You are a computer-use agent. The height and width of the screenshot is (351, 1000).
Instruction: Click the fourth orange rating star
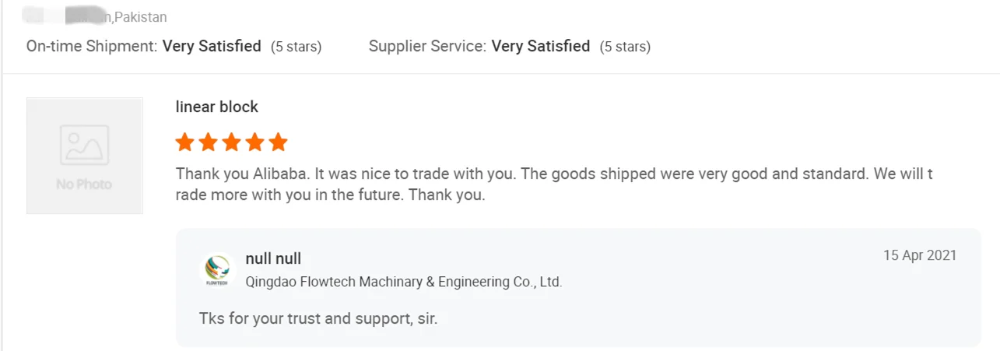[254, 142]
